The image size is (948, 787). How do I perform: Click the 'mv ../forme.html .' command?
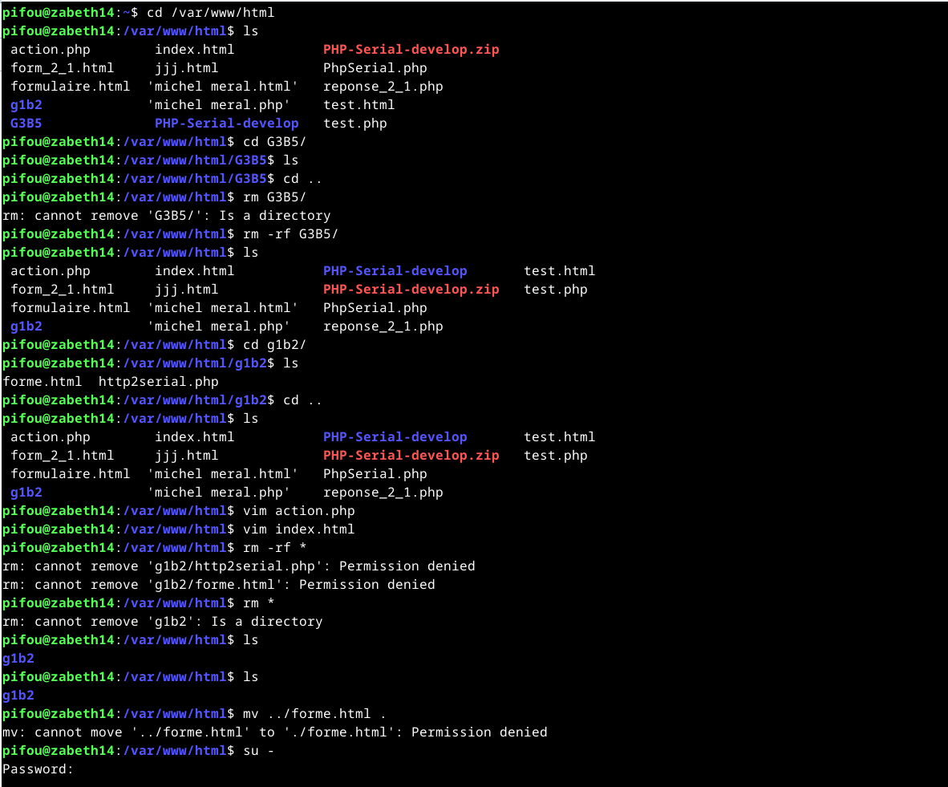(x=314, y=714)
